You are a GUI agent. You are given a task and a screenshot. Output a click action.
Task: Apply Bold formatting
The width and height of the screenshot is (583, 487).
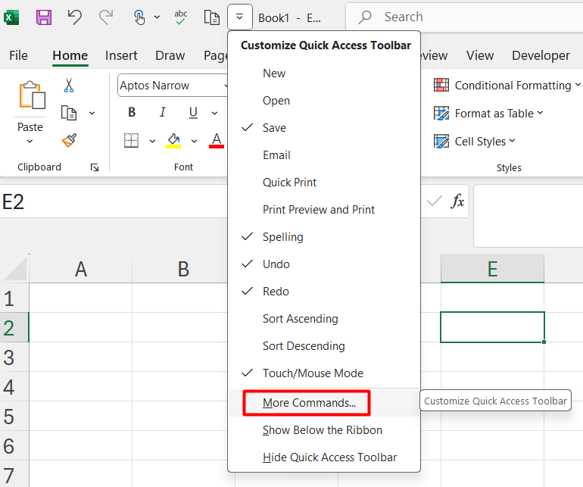pos(132,113)
